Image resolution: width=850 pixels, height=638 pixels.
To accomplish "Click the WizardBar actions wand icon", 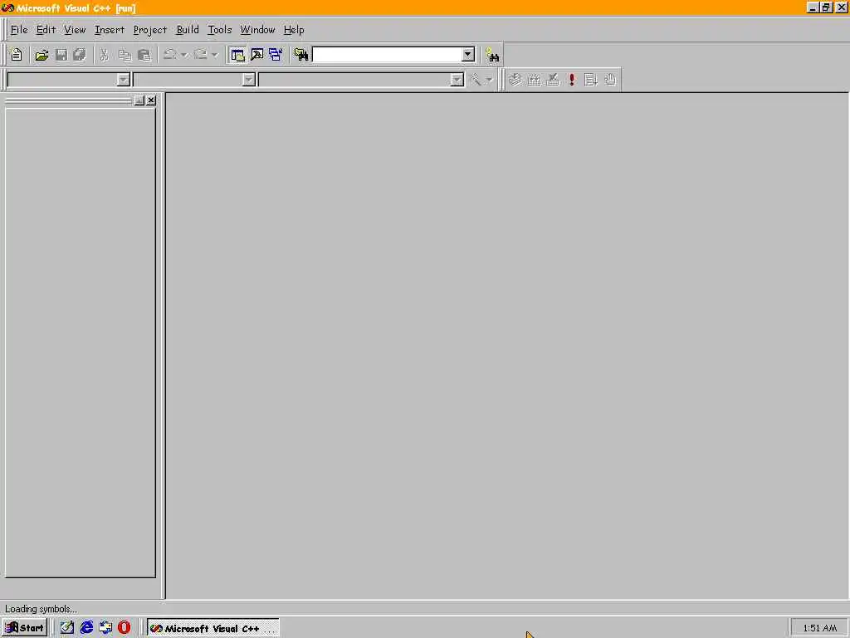I will pos(476,81).
